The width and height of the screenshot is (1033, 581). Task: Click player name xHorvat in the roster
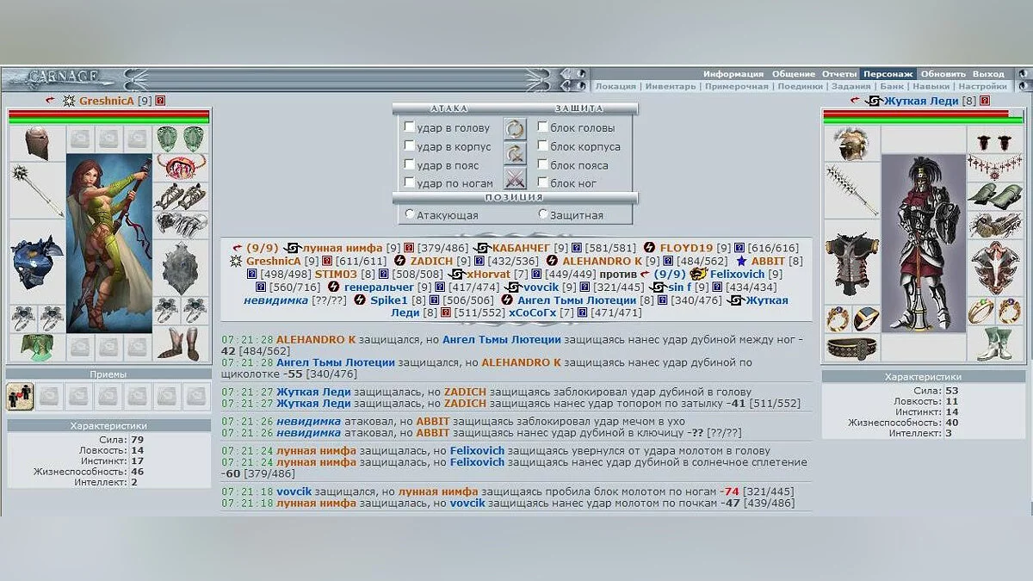point(489,274)
